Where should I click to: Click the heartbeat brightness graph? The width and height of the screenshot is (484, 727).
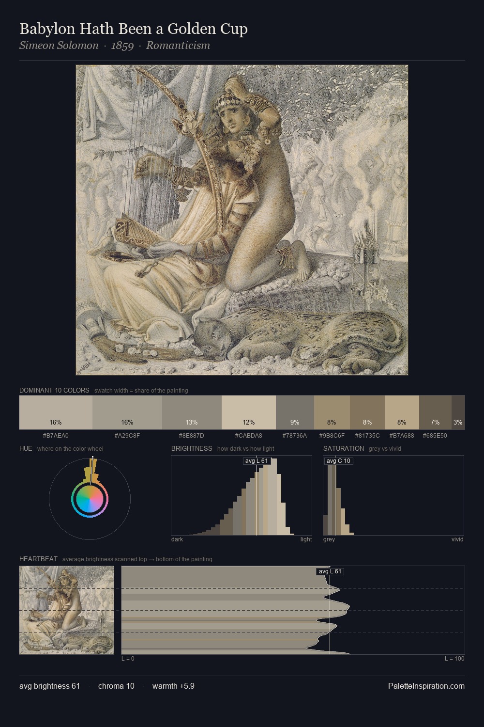[x=293, y=610]
